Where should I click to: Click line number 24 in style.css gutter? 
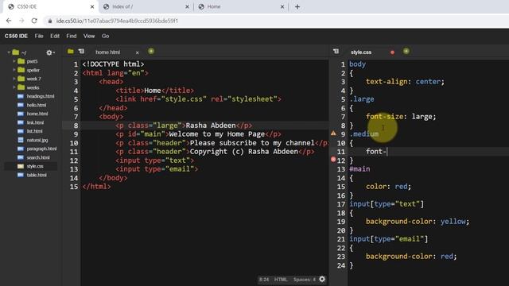(341, 265)
